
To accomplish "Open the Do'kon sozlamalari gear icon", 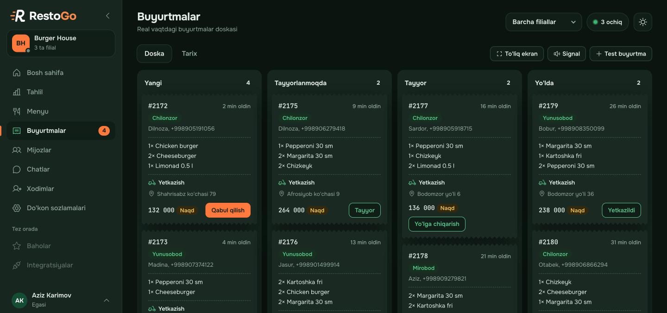I will [x=17, y=208].
